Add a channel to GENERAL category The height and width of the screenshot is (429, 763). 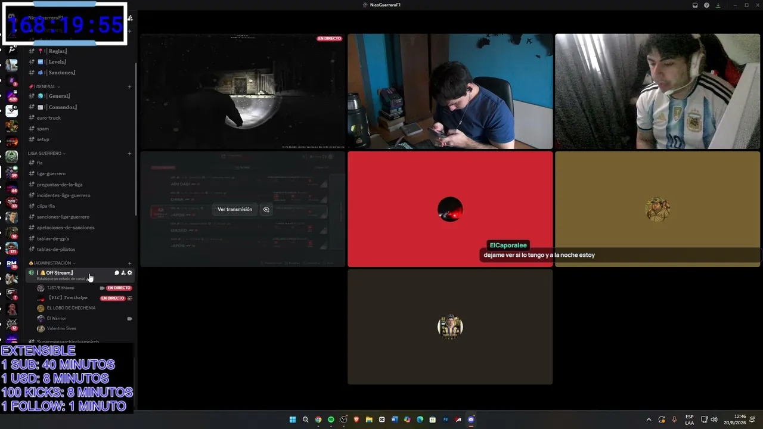pos(129,86)
